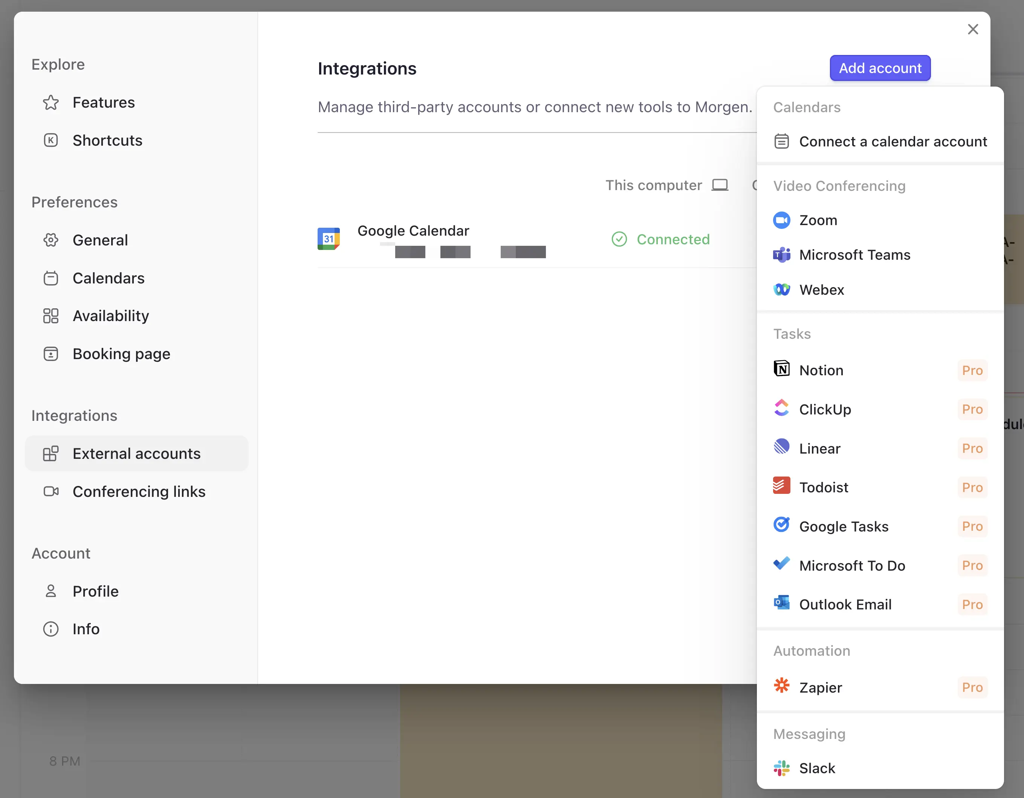Open the Profile page

click(136, 592)
